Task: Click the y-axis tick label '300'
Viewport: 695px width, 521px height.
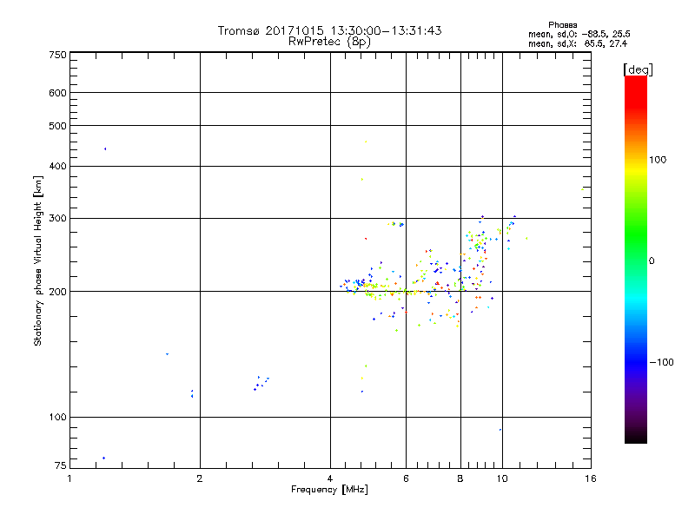Action: click(x=58, y=218)
